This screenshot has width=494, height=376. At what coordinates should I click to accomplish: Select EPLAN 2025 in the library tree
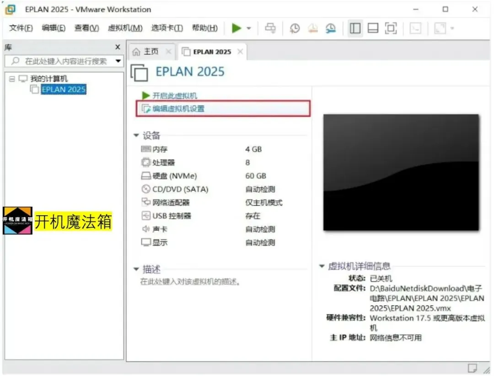(64, 90)
